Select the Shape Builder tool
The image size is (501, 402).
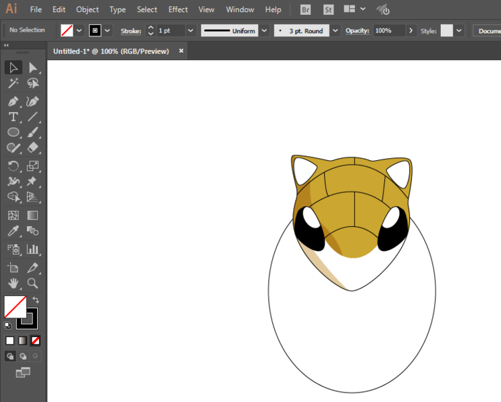pos(14,197)
